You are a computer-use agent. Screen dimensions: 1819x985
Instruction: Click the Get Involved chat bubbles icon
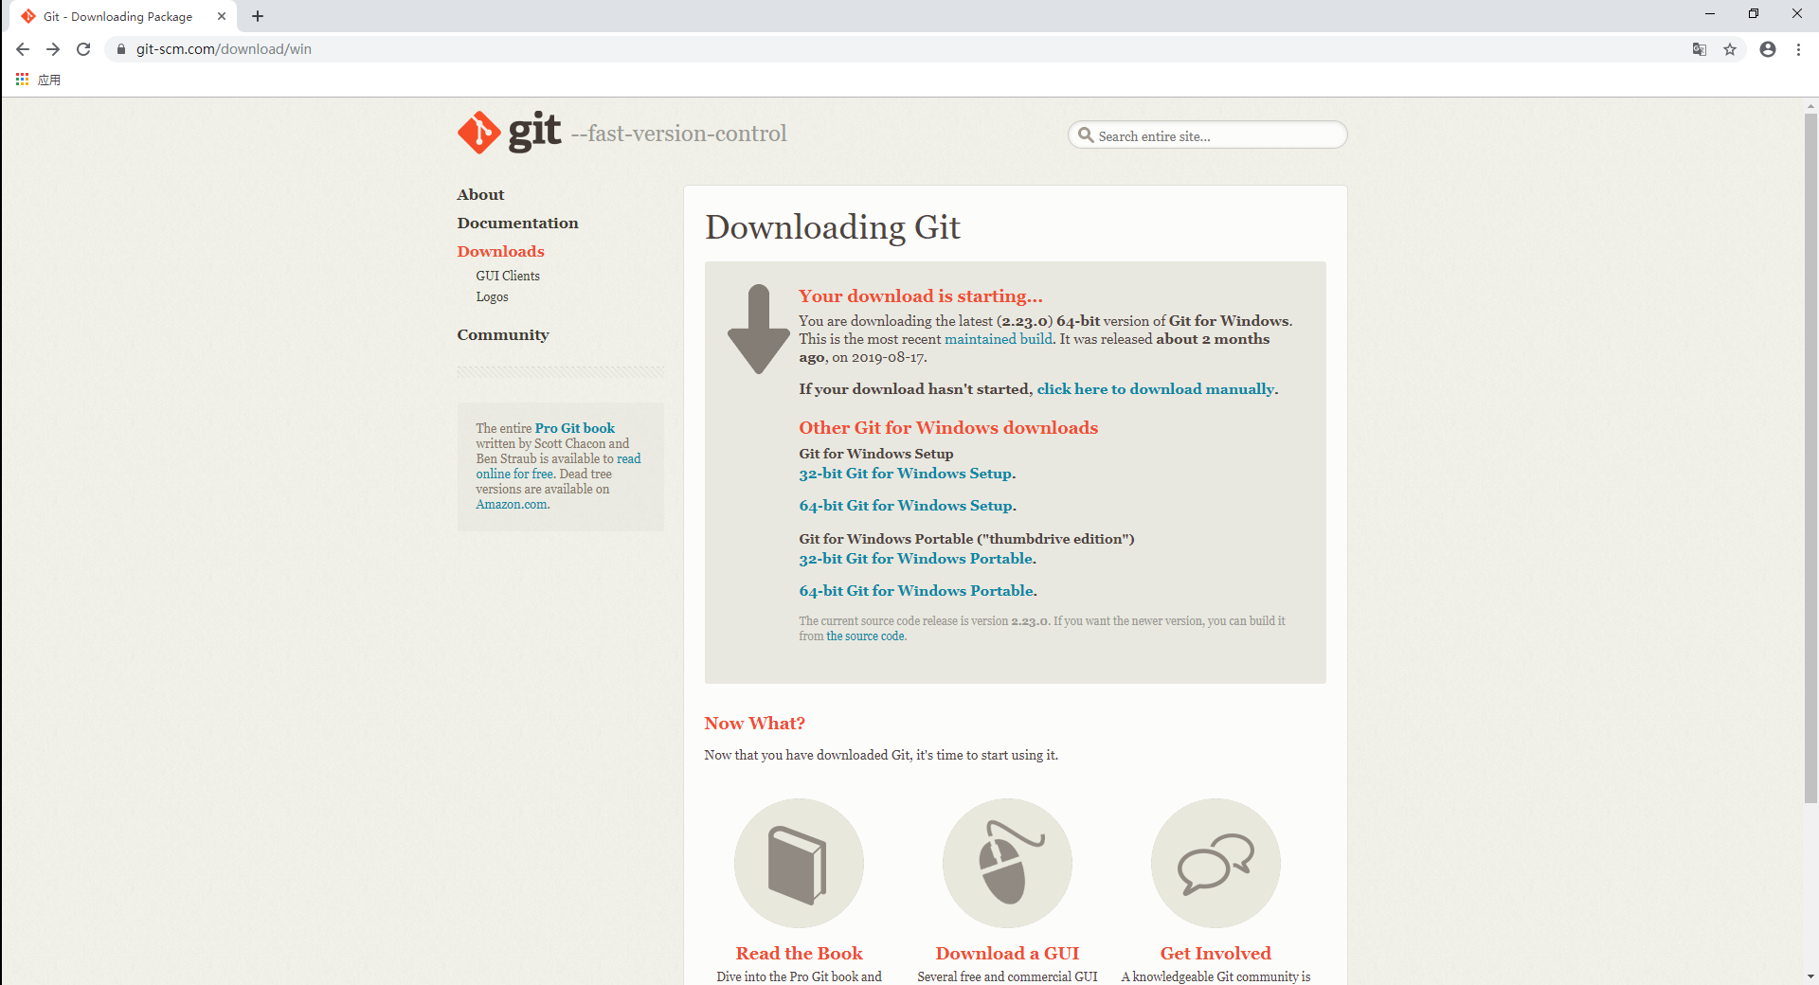click(1216, 863)
